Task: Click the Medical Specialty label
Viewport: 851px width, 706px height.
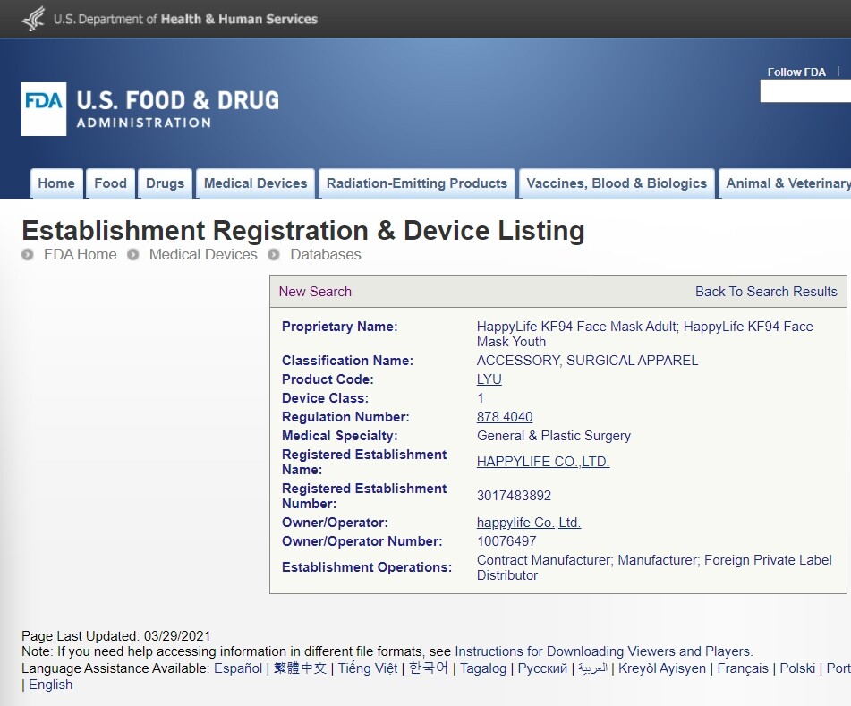Action: click(340, 436)
